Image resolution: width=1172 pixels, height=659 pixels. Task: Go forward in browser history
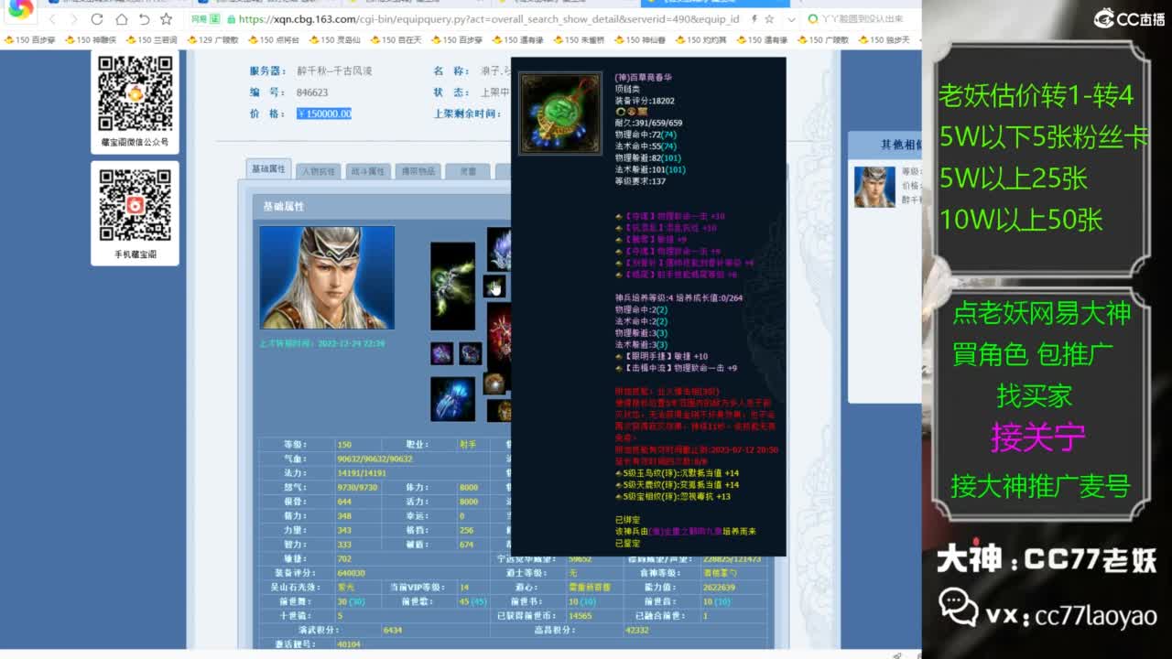74,19
